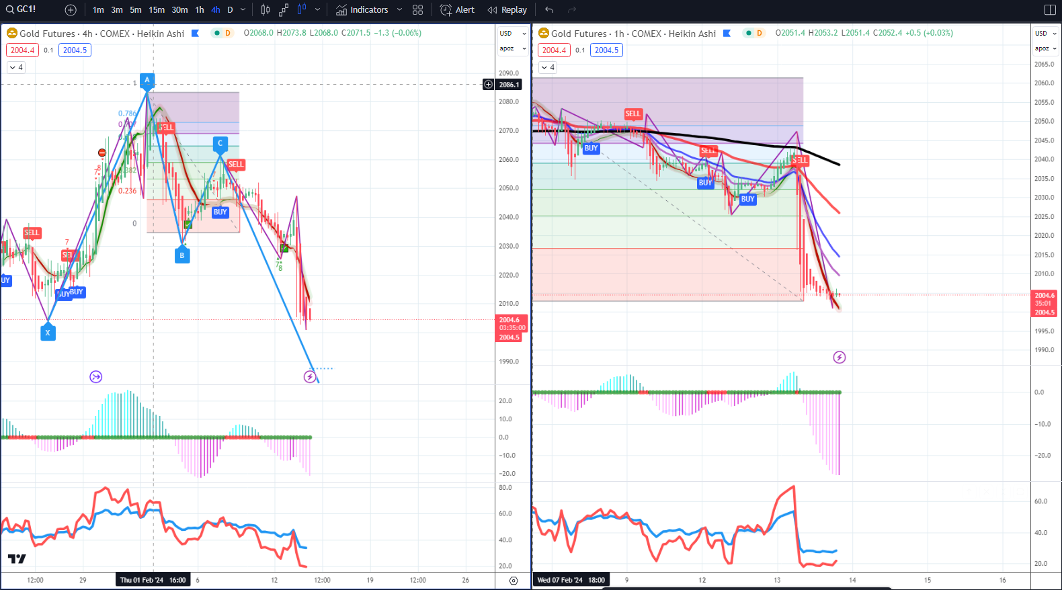Click the TradingView logo
The height and width of the screenshot is (590, 1062).
(x=17, y=559)
